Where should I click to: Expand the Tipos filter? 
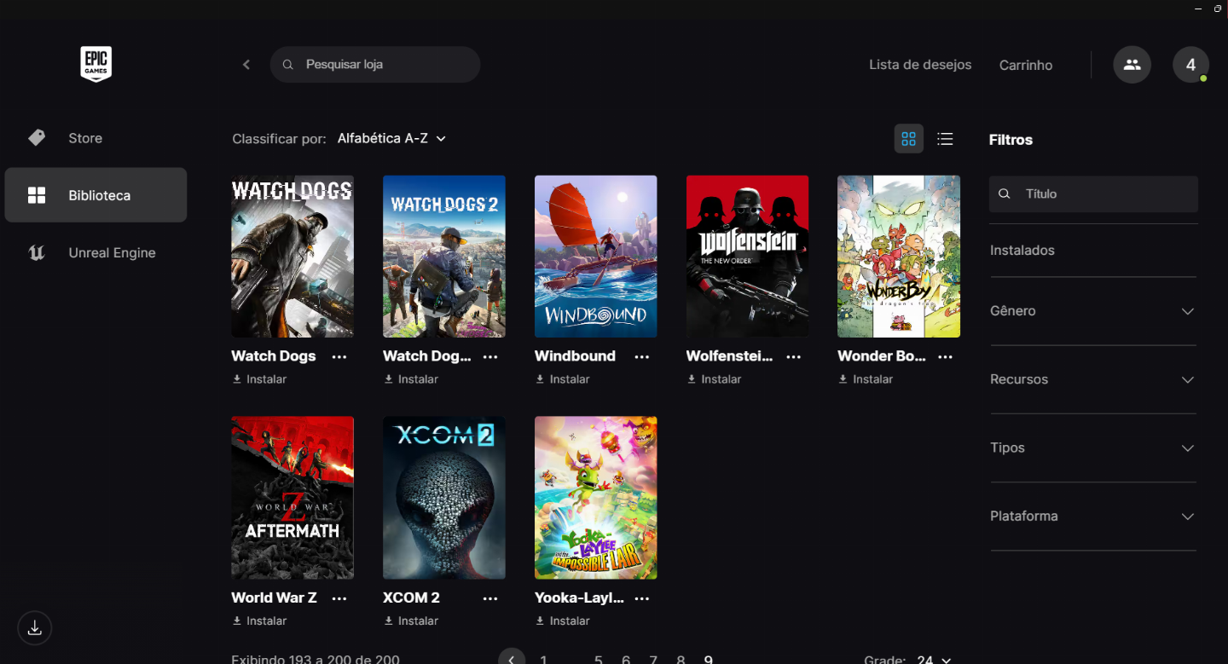[x=1093, y=447]
